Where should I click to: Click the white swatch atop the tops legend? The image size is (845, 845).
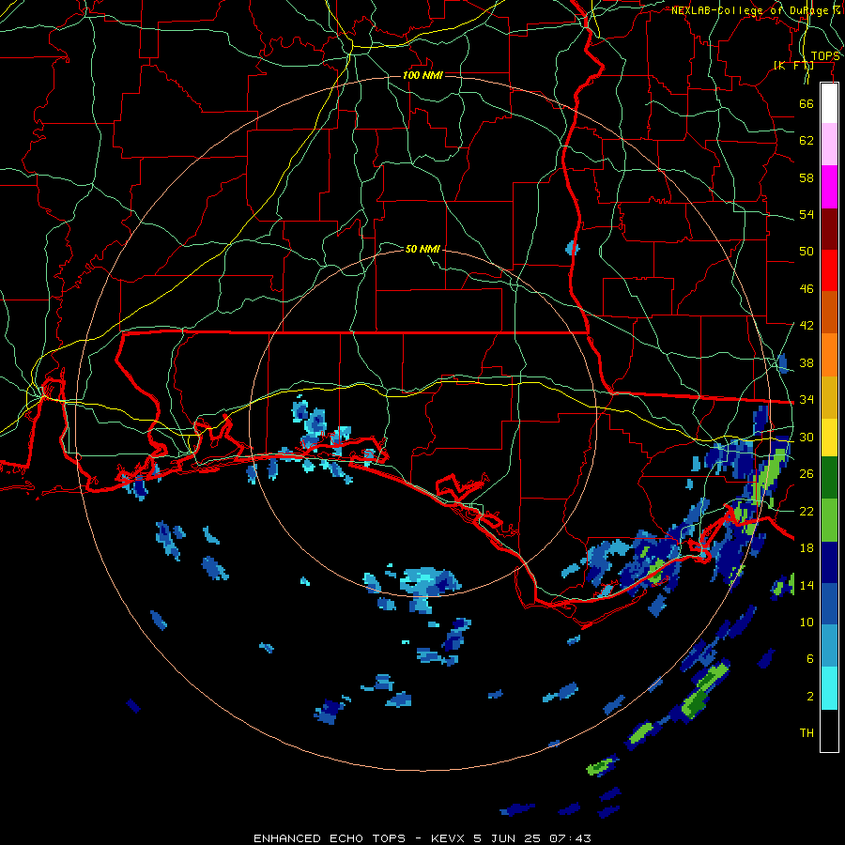coord(829,103)
